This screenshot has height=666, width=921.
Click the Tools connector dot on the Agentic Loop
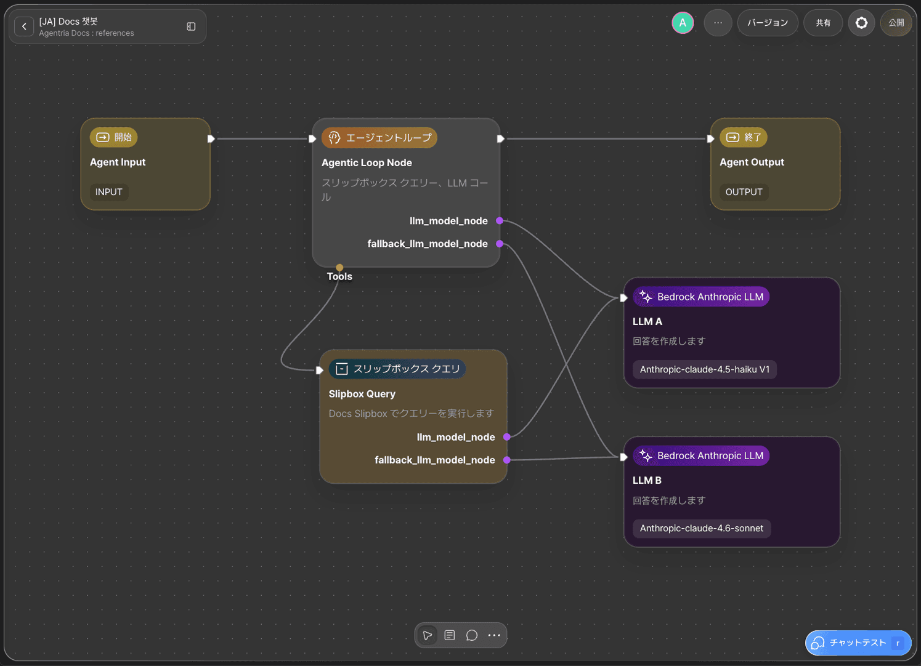(339, 267)
